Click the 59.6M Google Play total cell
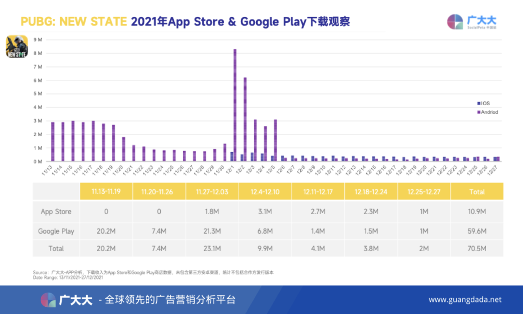 (477, 231)
